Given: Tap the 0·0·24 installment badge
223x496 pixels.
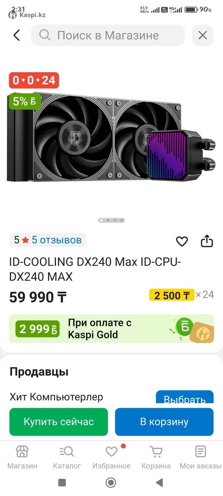Looking at the screenshot, I should click(x=34, y=80).
